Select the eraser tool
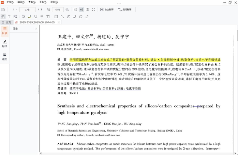238x159 pixels. point(87,17)
